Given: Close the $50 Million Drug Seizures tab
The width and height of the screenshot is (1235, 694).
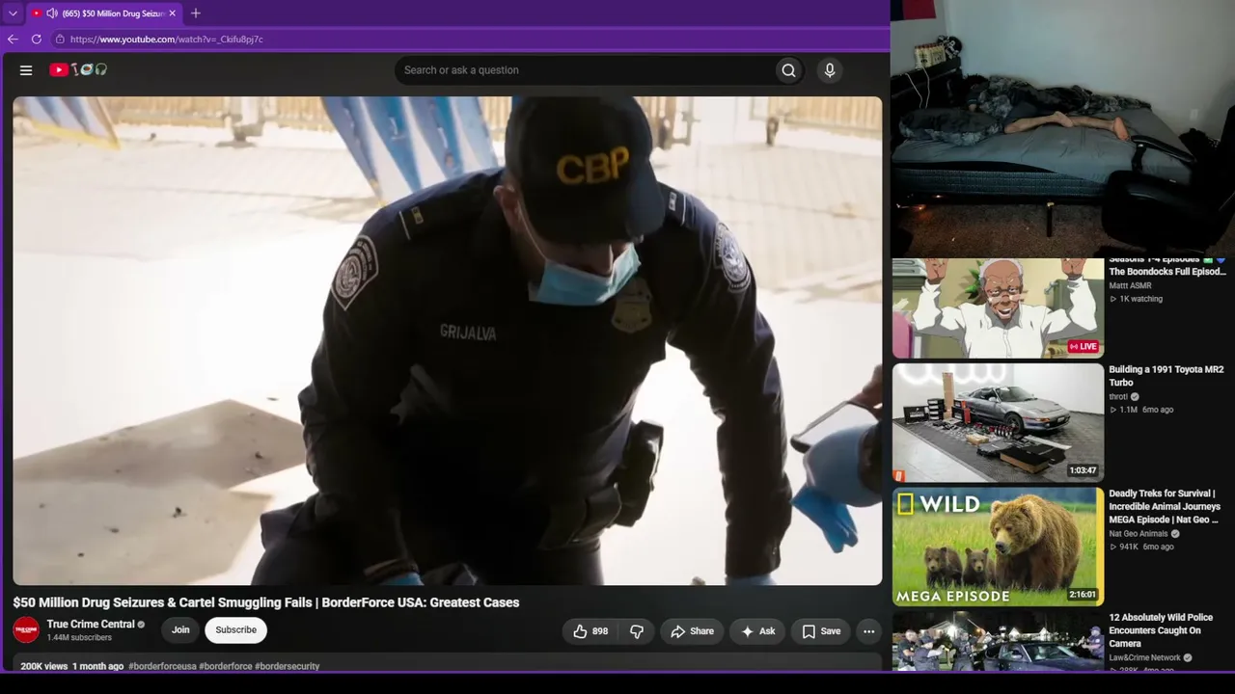Looking at the screenshot, I should (173, 13).
